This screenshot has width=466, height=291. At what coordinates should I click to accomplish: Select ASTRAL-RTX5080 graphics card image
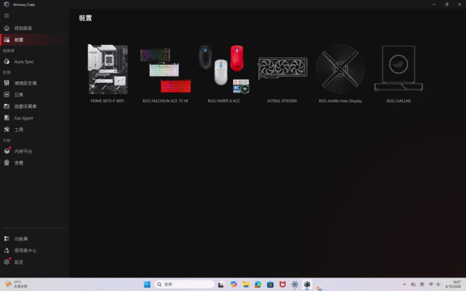[283, 68]
